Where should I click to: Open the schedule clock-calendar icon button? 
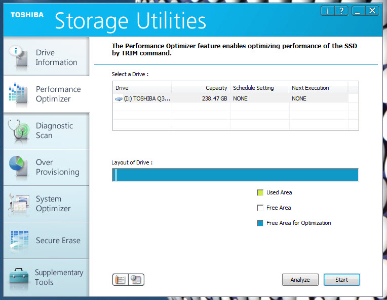tap(136, 280)
